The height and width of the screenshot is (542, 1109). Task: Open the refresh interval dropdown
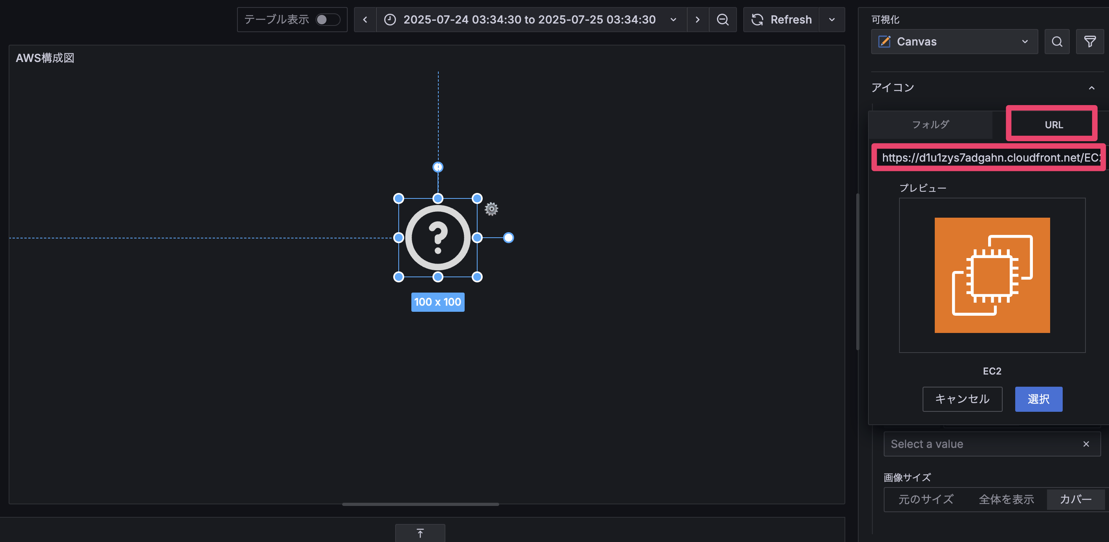coord(832,20)
